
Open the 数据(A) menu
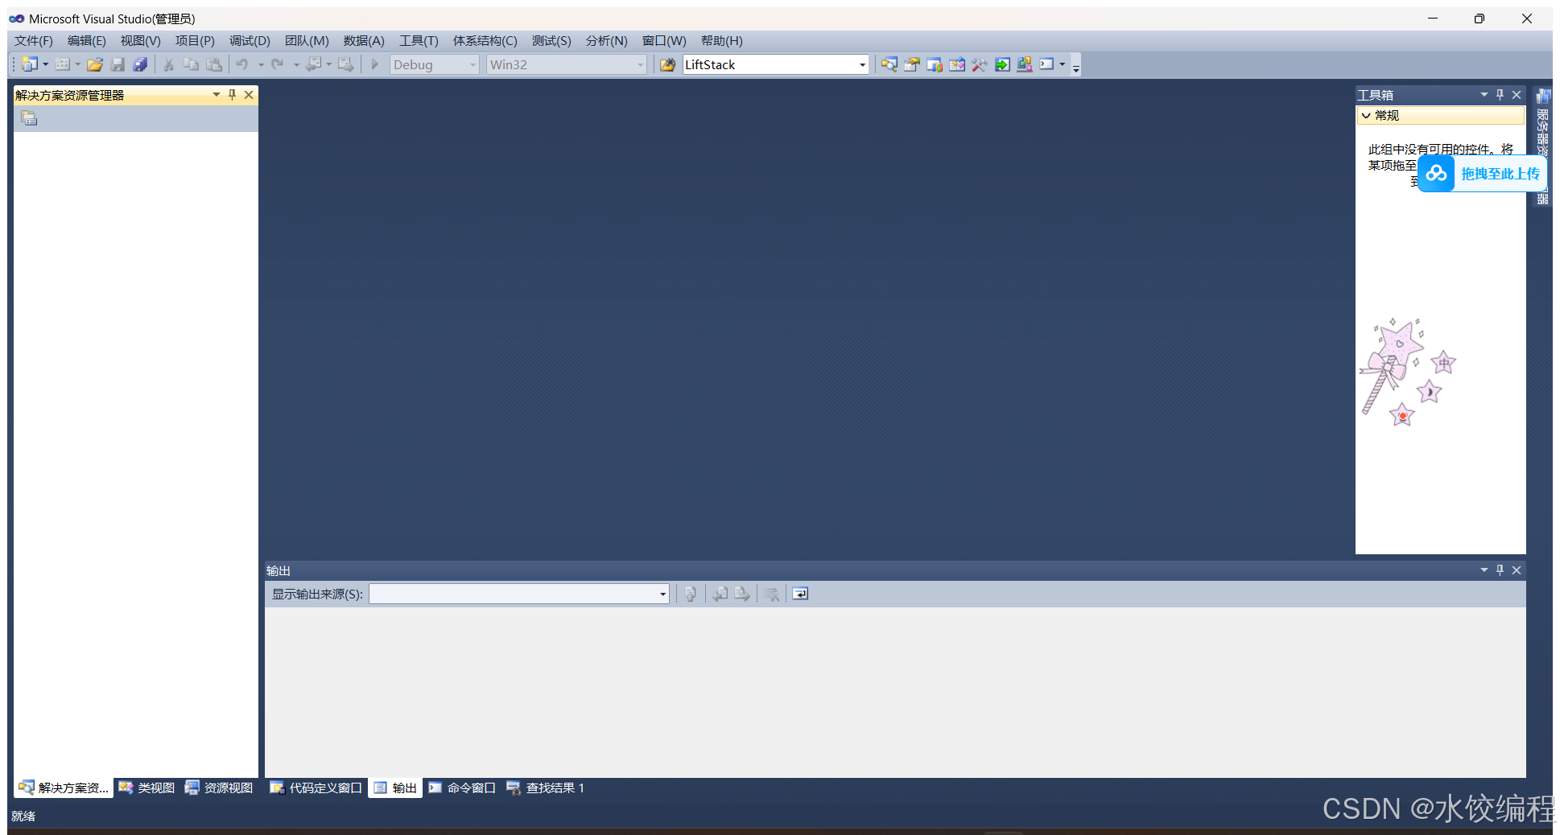[x=364, y=41]
